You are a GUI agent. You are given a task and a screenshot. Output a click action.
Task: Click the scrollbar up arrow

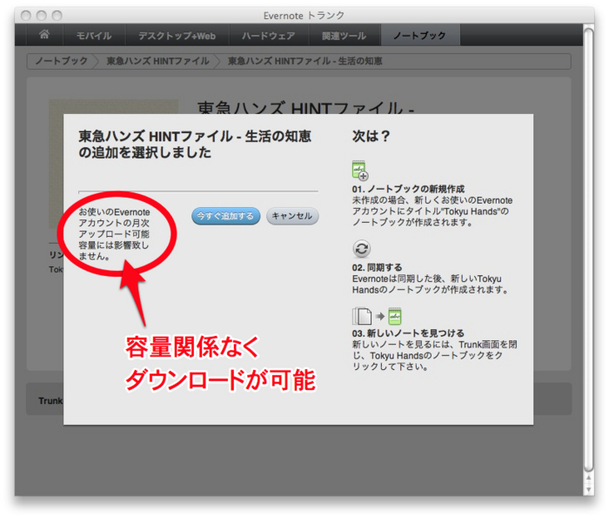point(588,478)
